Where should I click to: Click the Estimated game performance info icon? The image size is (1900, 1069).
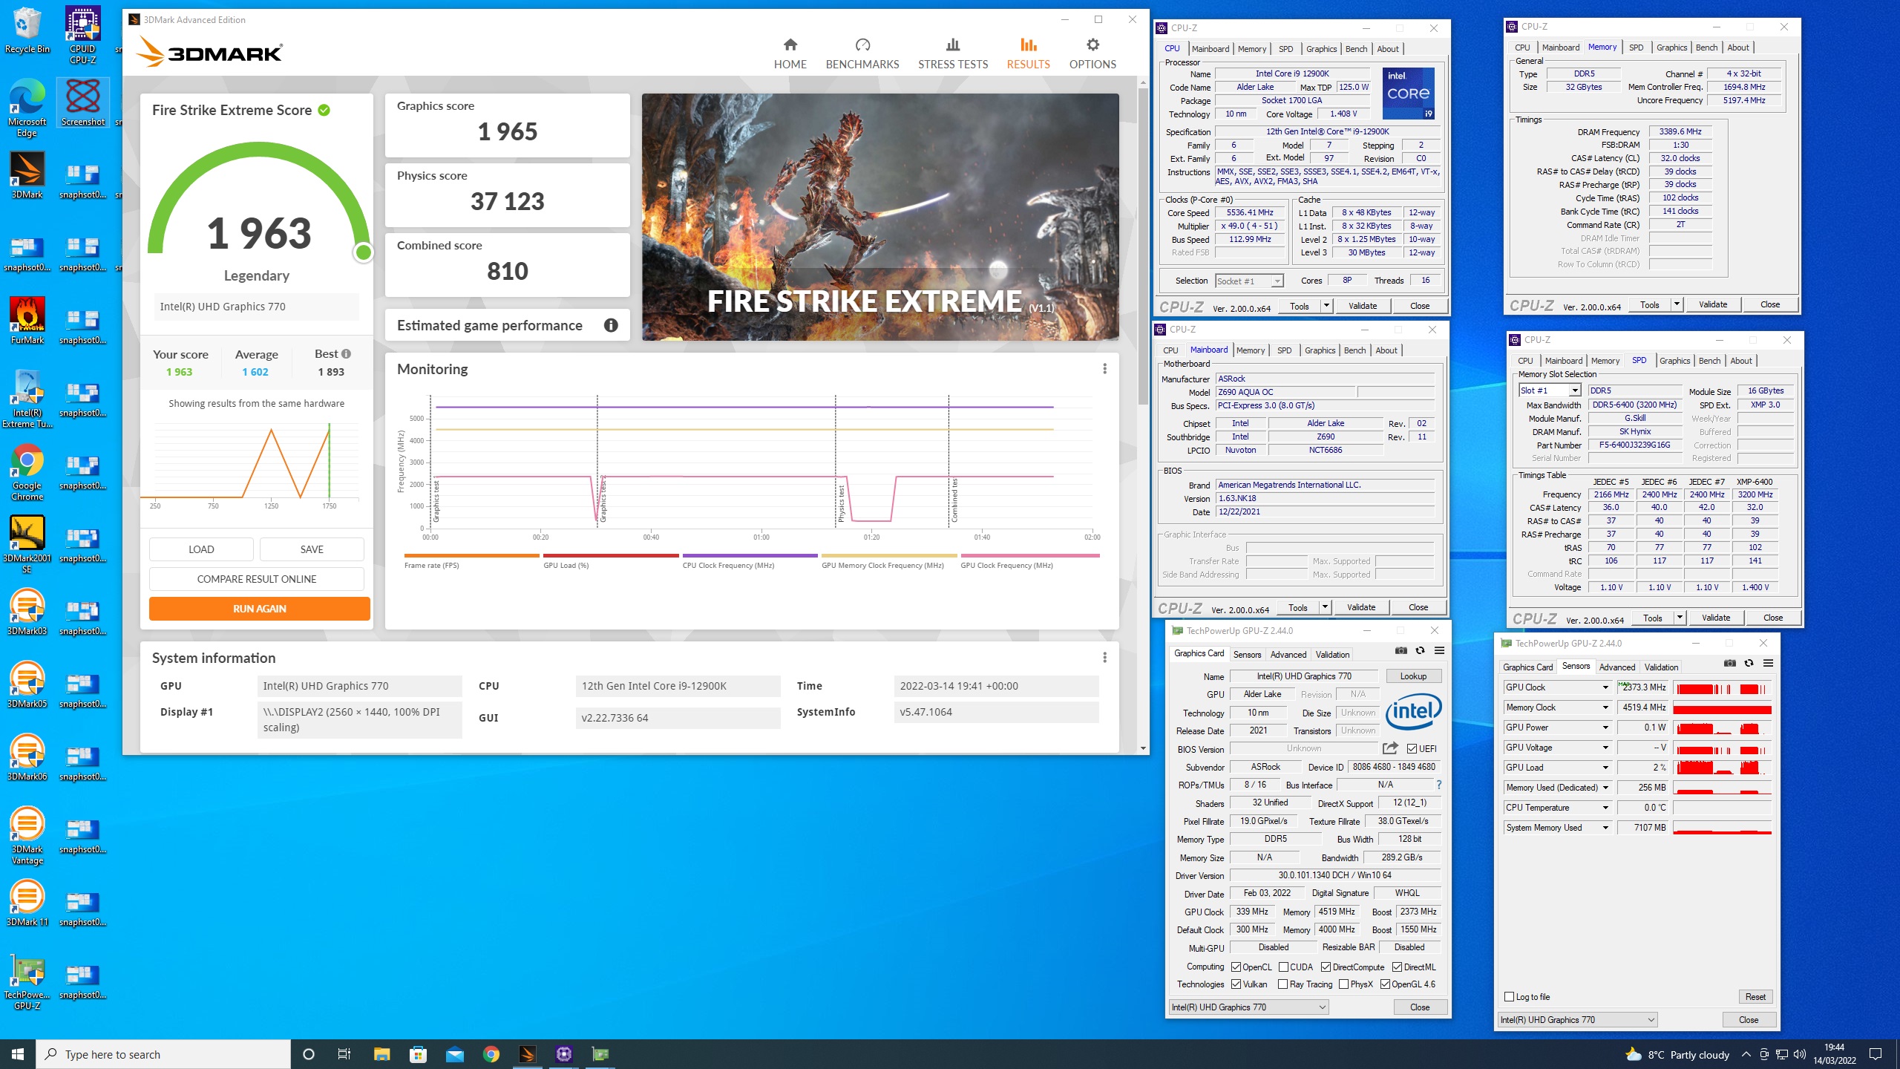pyautogui.click(x=611, y=325)
